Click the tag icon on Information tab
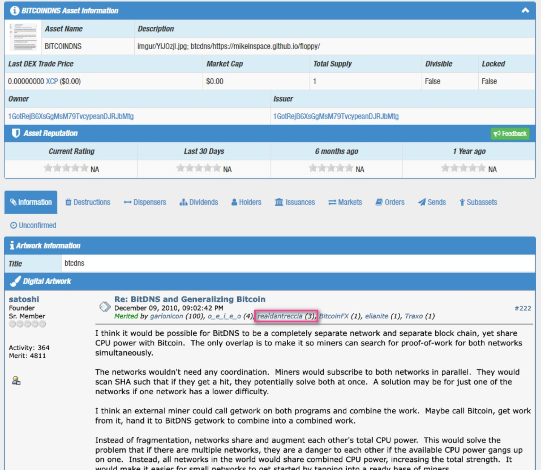Image resolution: width=541 pixels, height=470 pixels. 13,202
